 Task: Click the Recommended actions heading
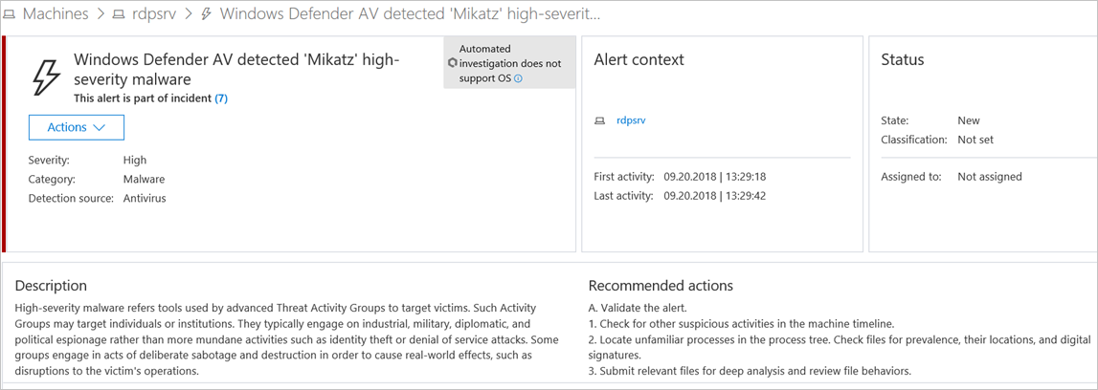point(661,285)
